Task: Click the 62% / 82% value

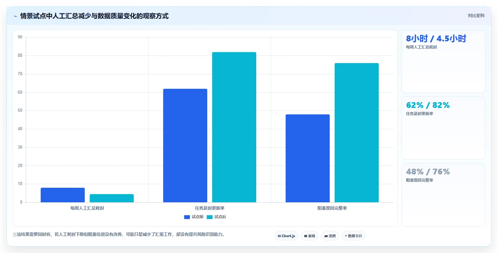Action: (428, 105)
